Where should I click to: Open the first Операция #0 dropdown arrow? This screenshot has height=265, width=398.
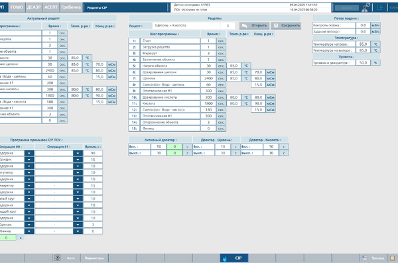(29, 153)
